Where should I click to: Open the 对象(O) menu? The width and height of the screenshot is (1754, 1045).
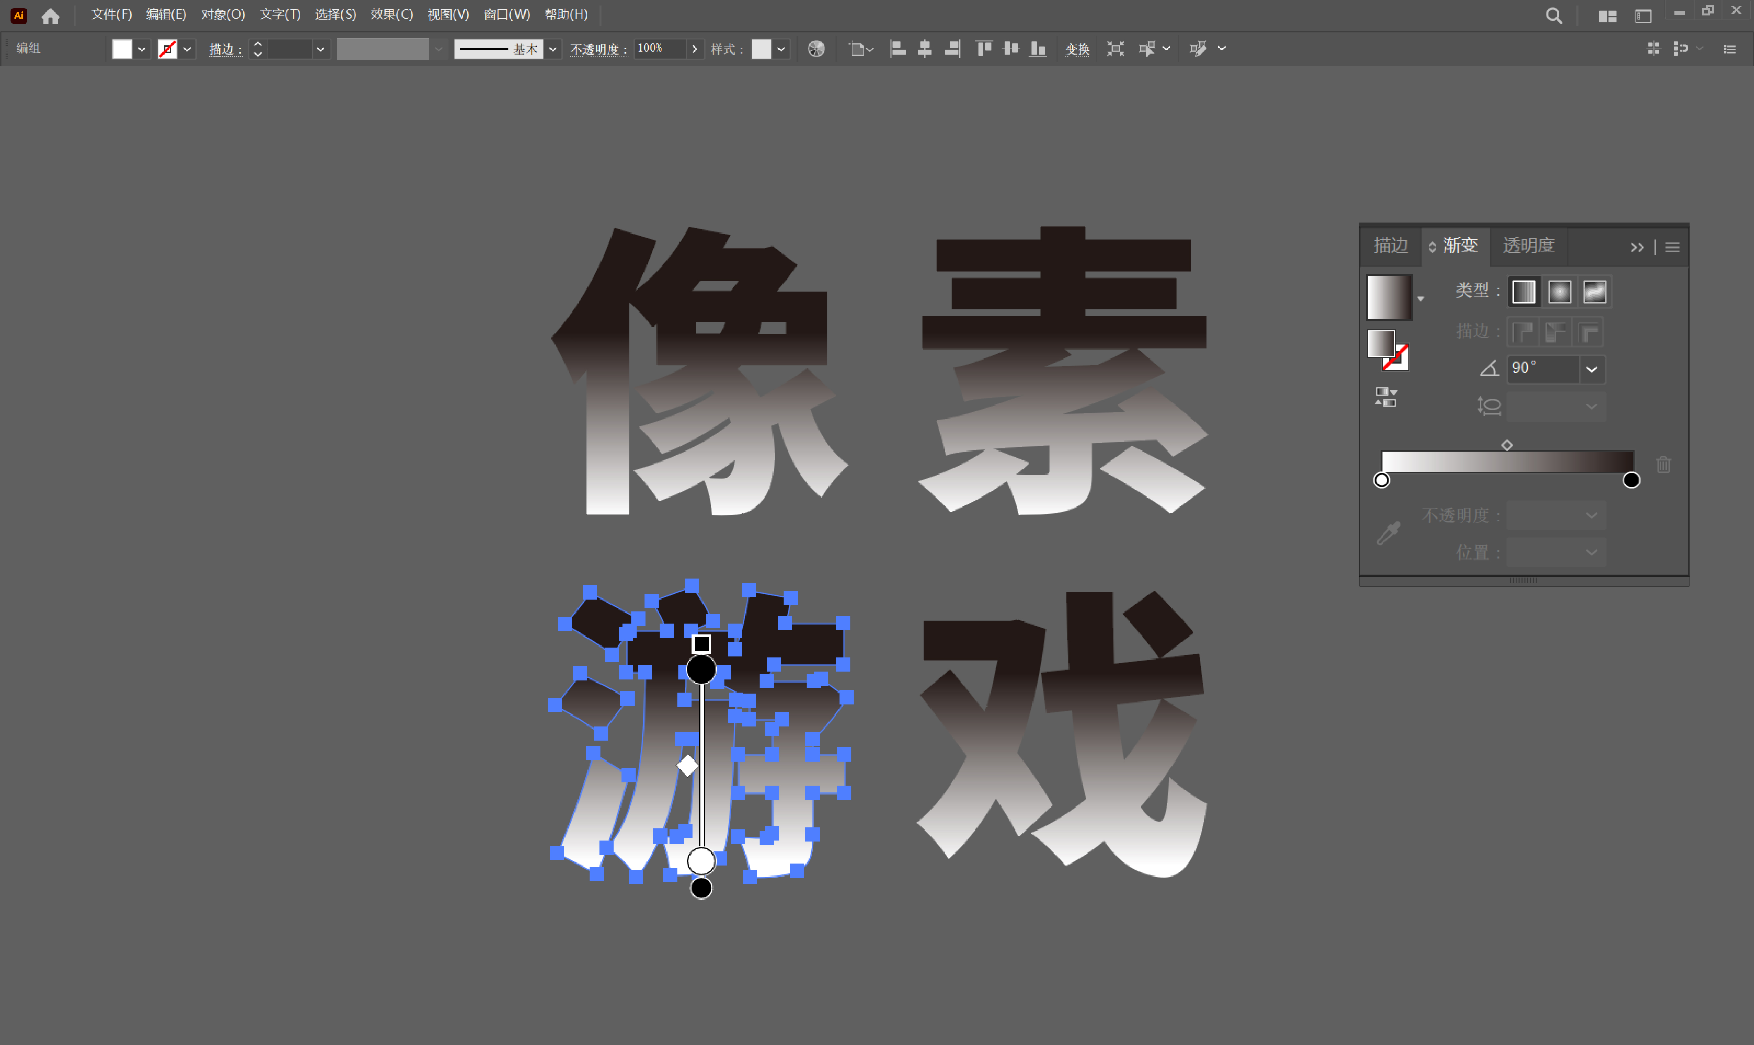pyautogui.click(x=223, y=14)
